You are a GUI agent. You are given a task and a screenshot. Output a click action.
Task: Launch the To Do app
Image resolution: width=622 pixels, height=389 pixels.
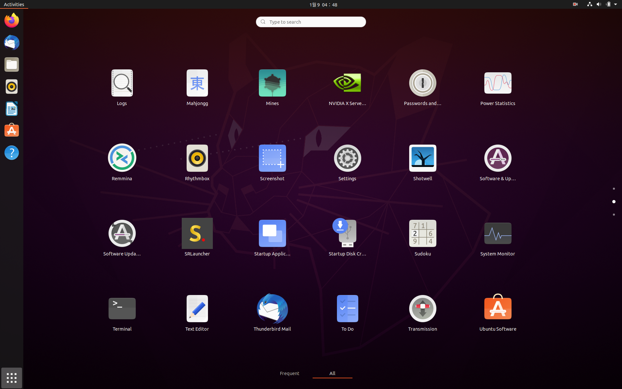[347, 313]
